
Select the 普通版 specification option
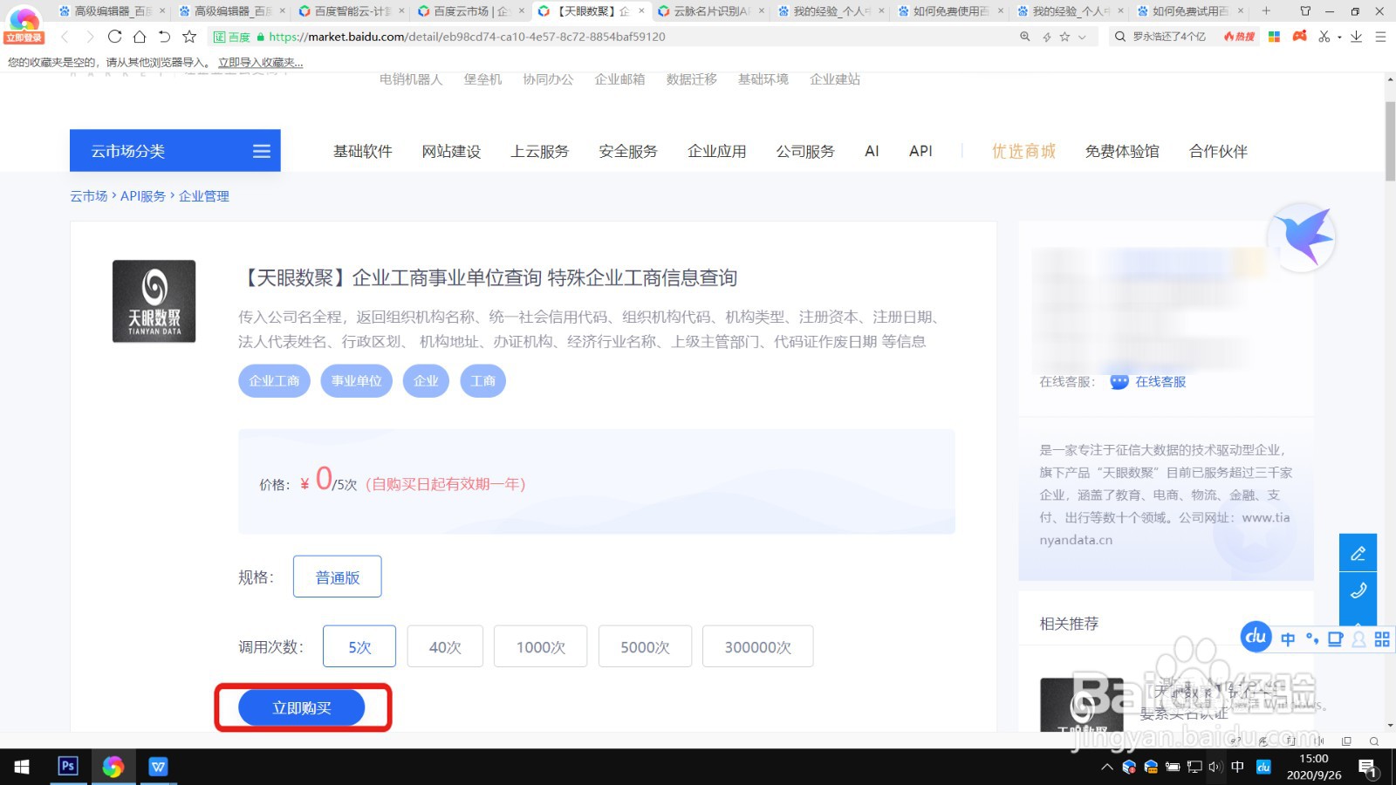pos(337,576)
